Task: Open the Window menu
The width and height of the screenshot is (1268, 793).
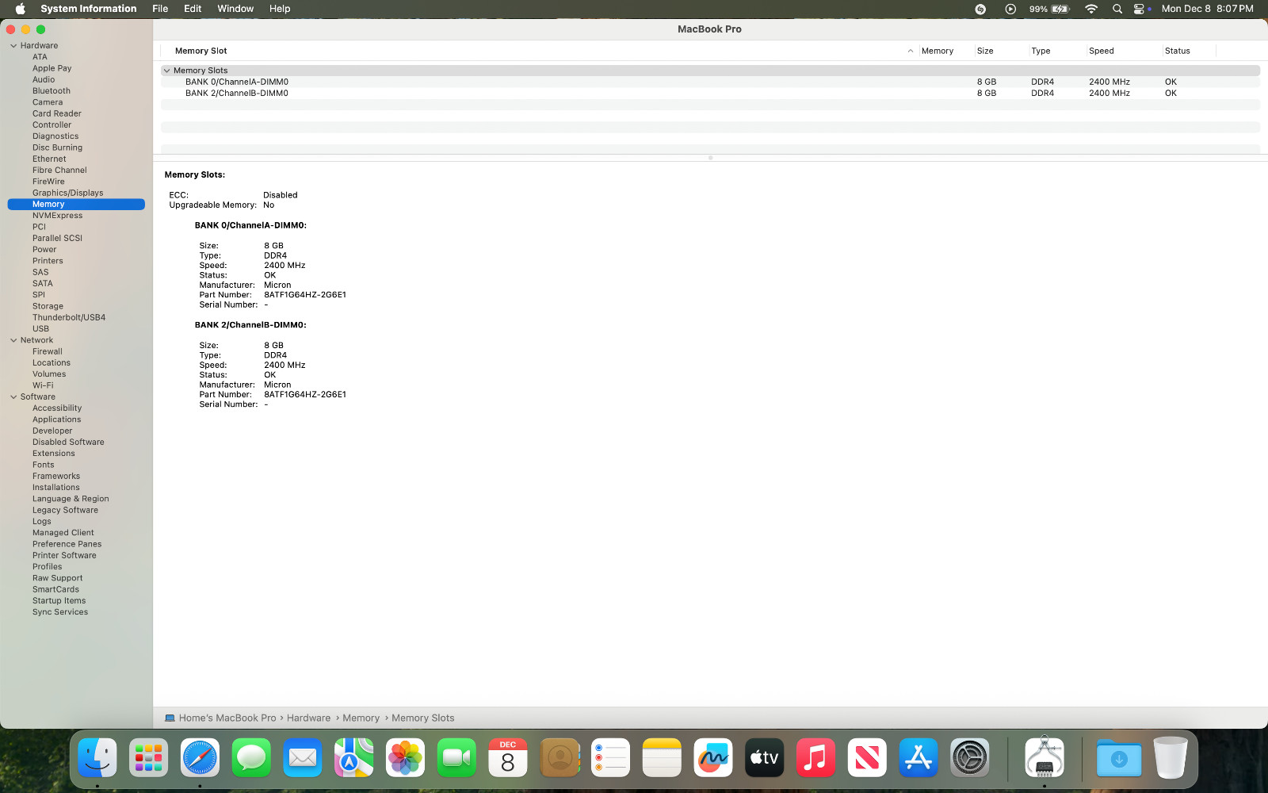Action: click(235, 9)
